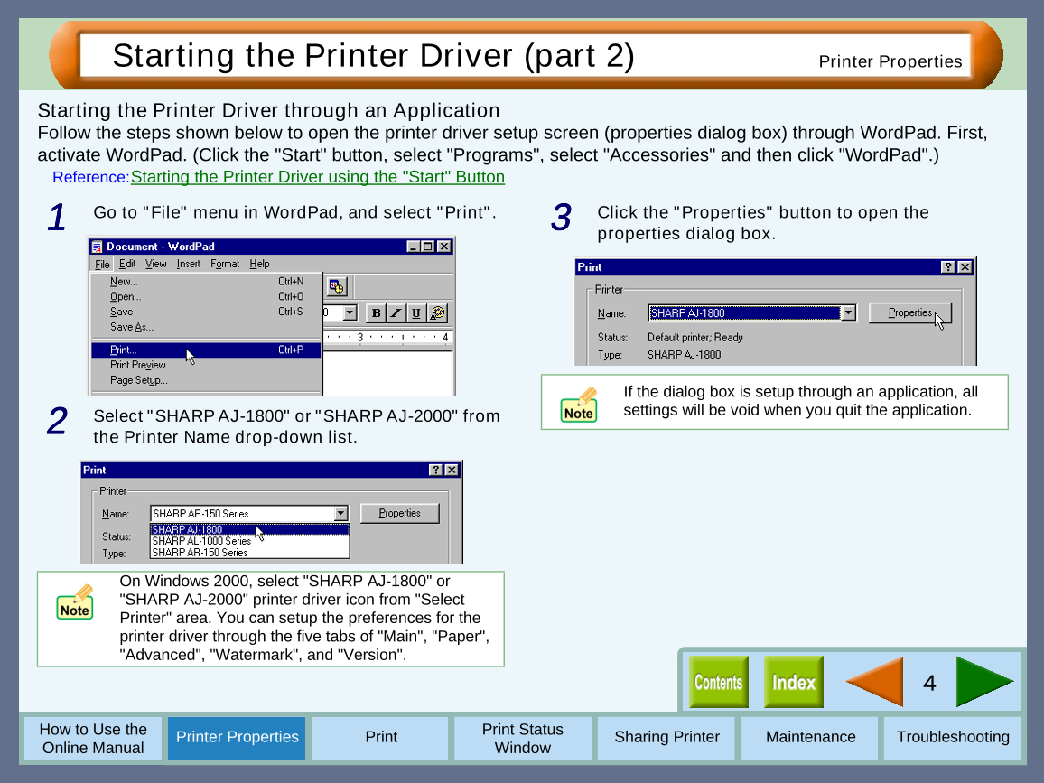This screenshot has height=783, width=1044.
Task: Open the How to Use the Online Manual tab
Action: tap(93, 738)
